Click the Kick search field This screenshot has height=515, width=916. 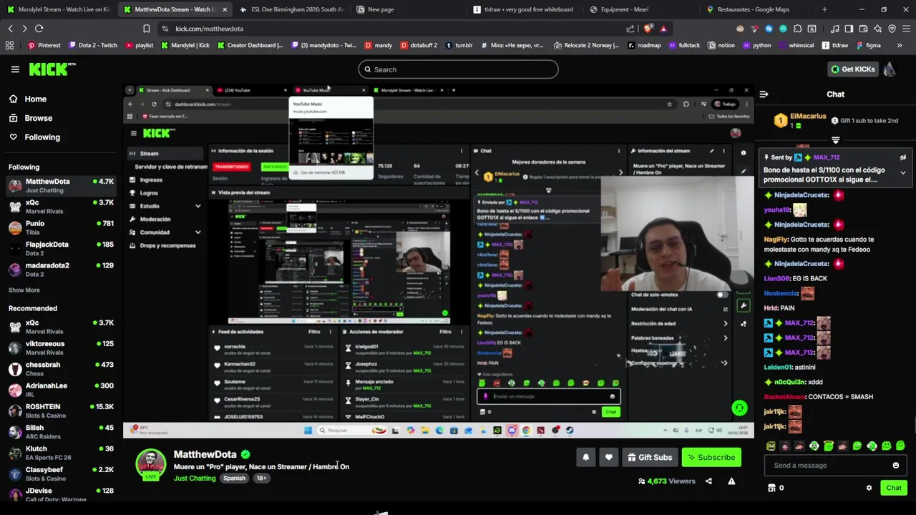[x=458, y=69]
